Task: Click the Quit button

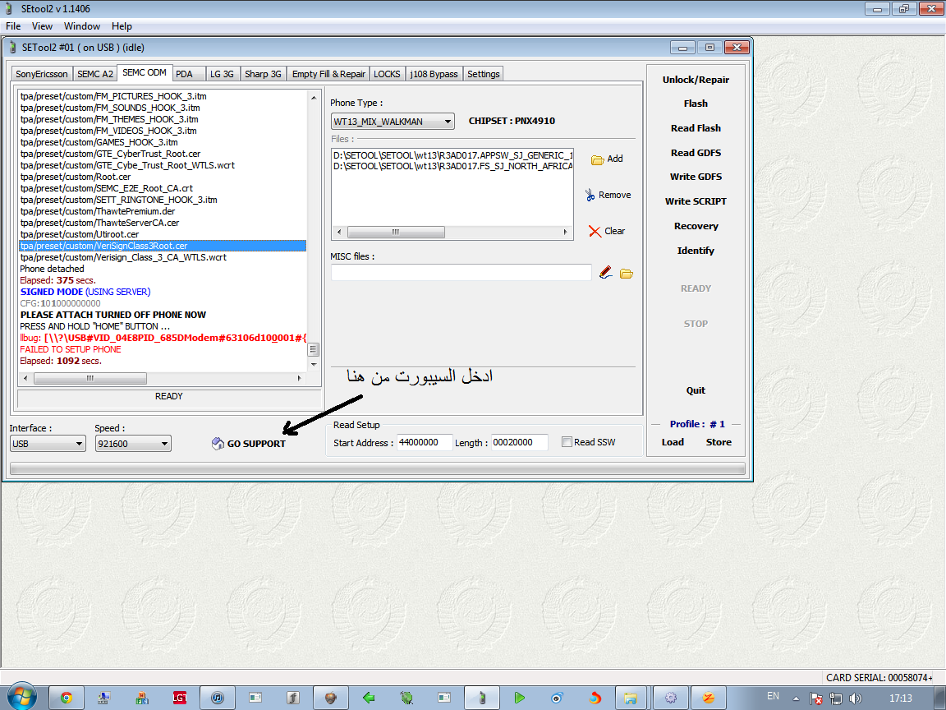Action: (x=696, y=390)
